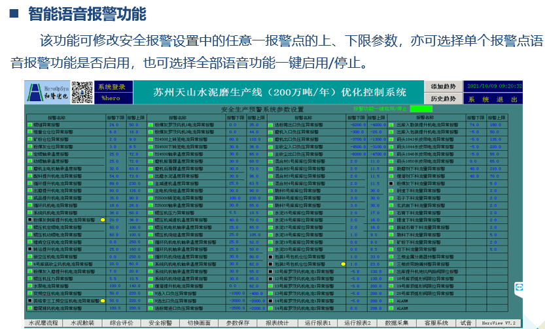Open the 安全报警 tab
This screenshot has width=545, height=329.
tap(160, 322)
